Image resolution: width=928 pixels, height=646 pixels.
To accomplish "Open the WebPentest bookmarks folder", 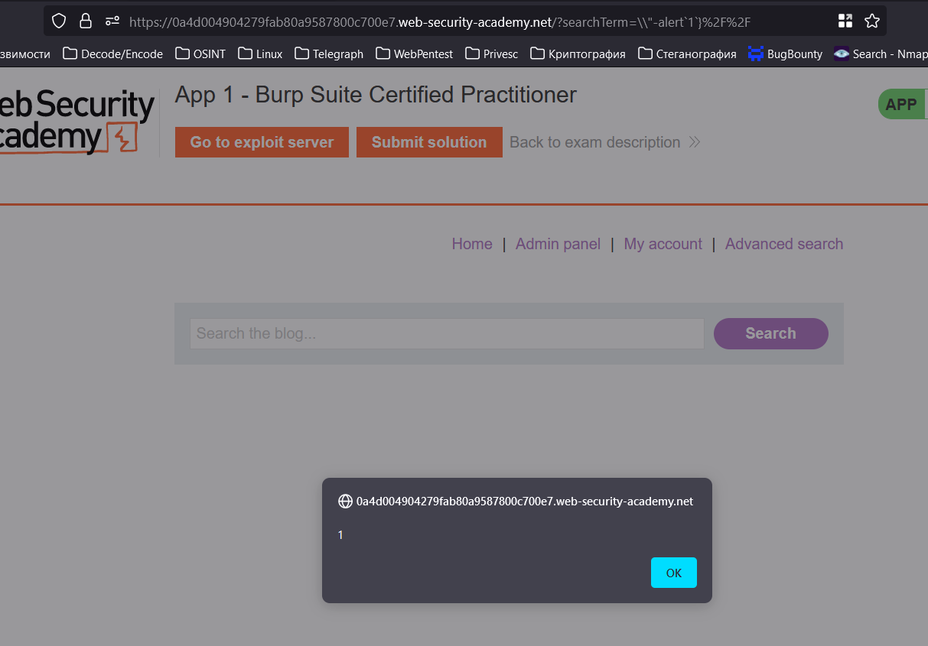I will (414, 54).
